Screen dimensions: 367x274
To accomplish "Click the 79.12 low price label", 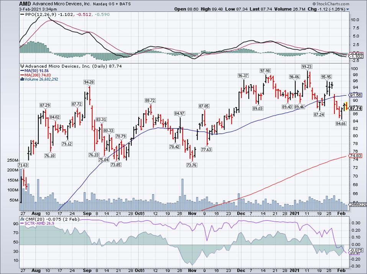I will 67,144.
